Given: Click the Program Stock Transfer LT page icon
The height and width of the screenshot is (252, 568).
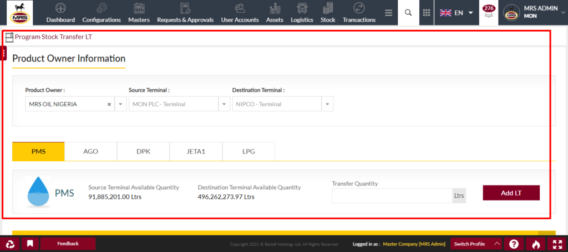Looking at the screenshot, I should pyautogui.click(x=9, y=37).
